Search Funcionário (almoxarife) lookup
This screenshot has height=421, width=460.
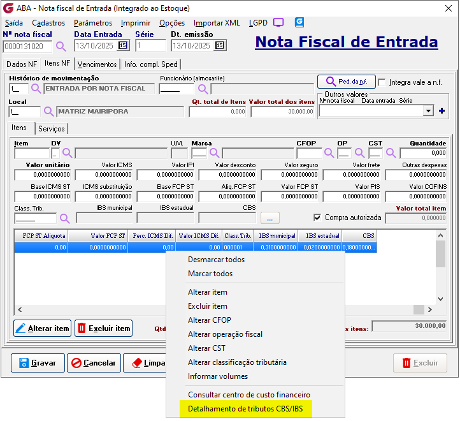coord(203,89)
